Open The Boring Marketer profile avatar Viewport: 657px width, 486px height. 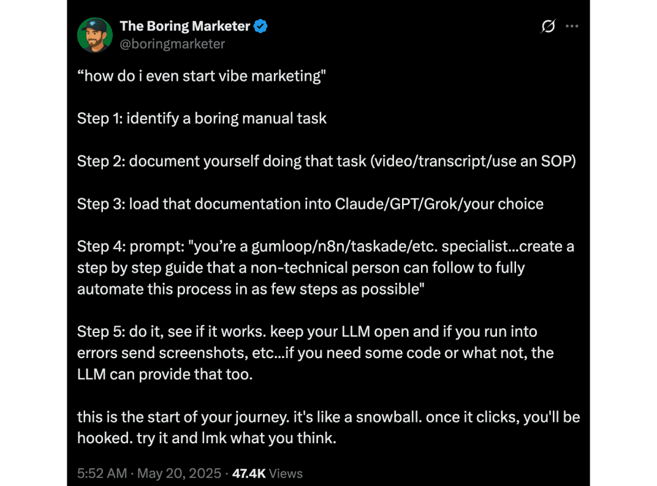(x=95, y=35)
